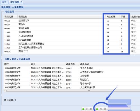This screenshot has height=111, width=140.
Task: Select the row 劳动力市场学
Action: (72, 32)
